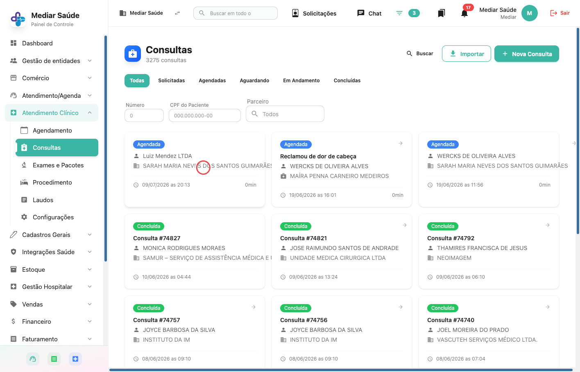Image resolution: width=580 pixels, height=372 pixels.
Task: Expand Comércio menu
Action: 52,78
